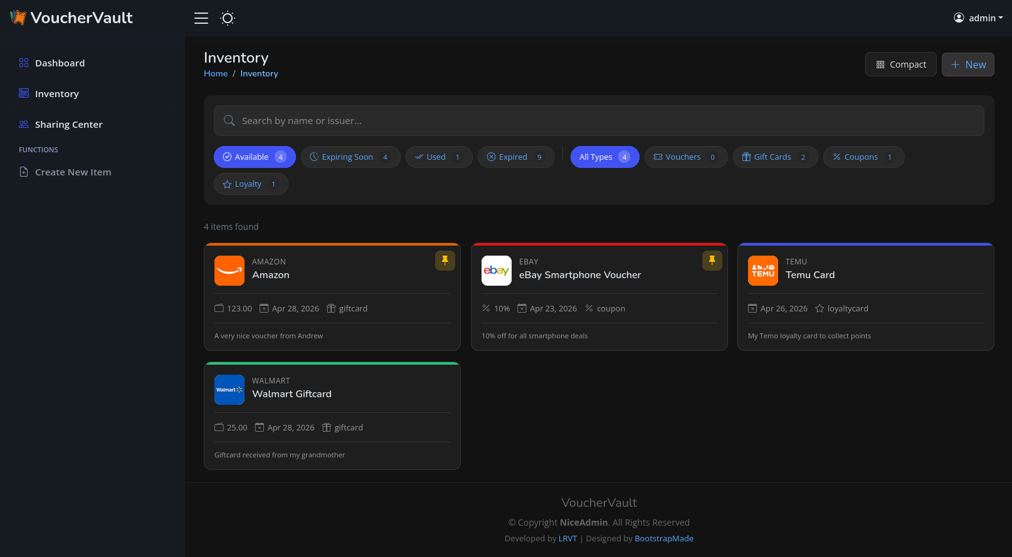Show Expired items filter
This screenshot has height=557, width=1012.
pos(516,157)
